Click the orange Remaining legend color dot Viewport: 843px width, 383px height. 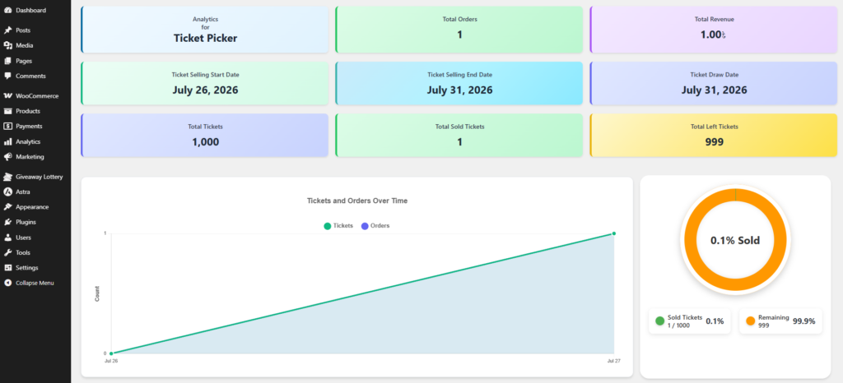[751, 321]
